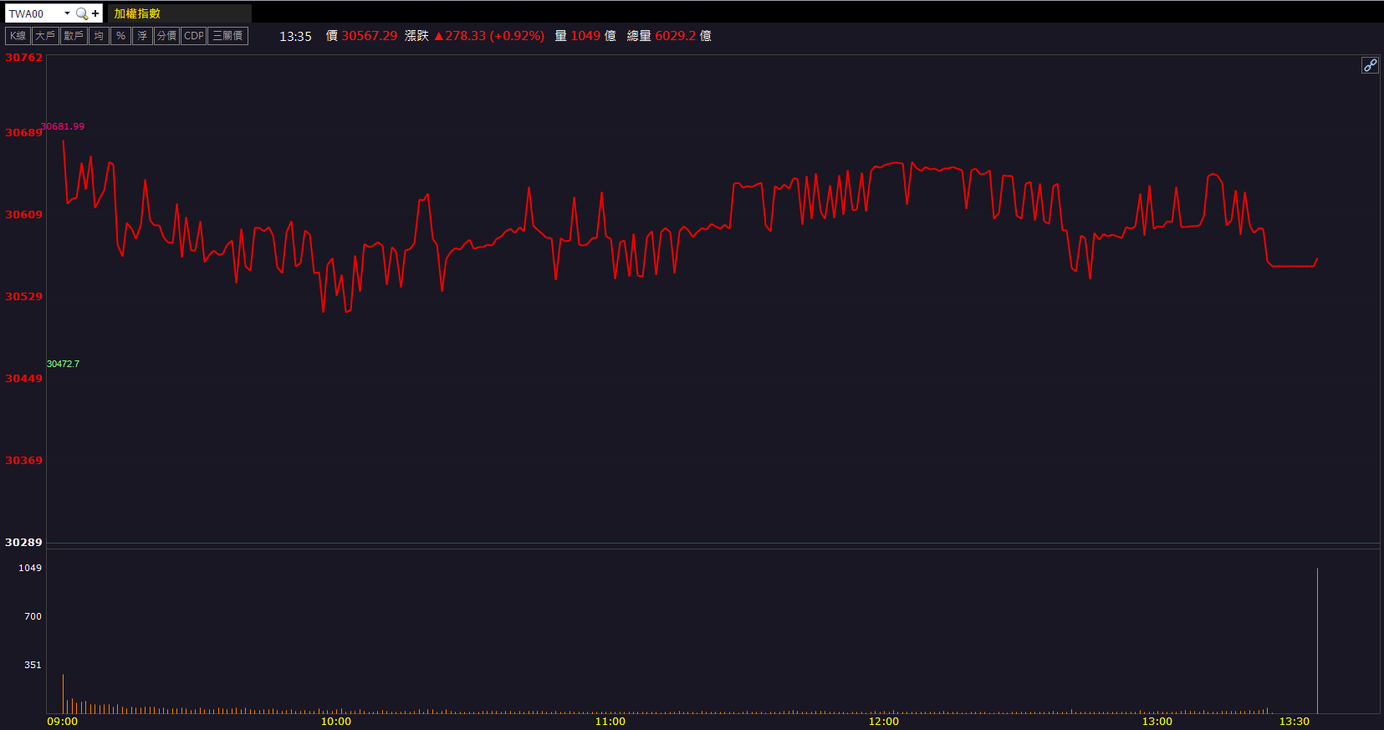Screen dimensions: 1384x730
Task: Click the 30681.99 high price marker
Action: point(63,126)
